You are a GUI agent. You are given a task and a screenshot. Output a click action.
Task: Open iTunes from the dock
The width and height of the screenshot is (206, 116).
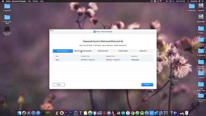[x=128, y=113]
